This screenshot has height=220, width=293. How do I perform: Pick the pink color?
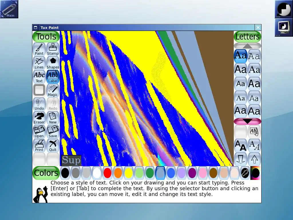pos(203,173)
